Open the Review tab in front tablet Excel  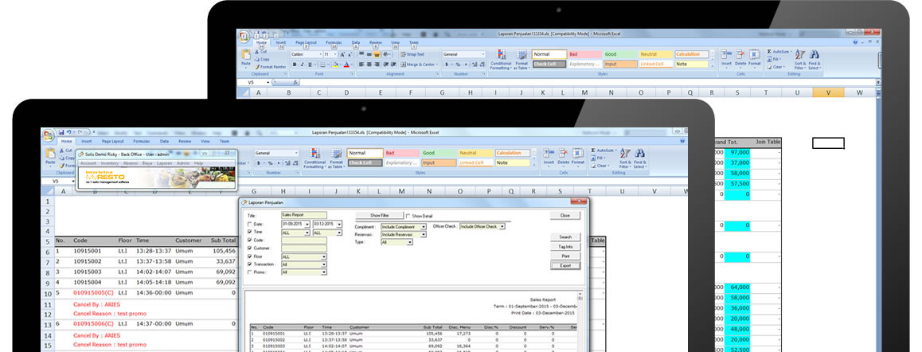[185, 141]
